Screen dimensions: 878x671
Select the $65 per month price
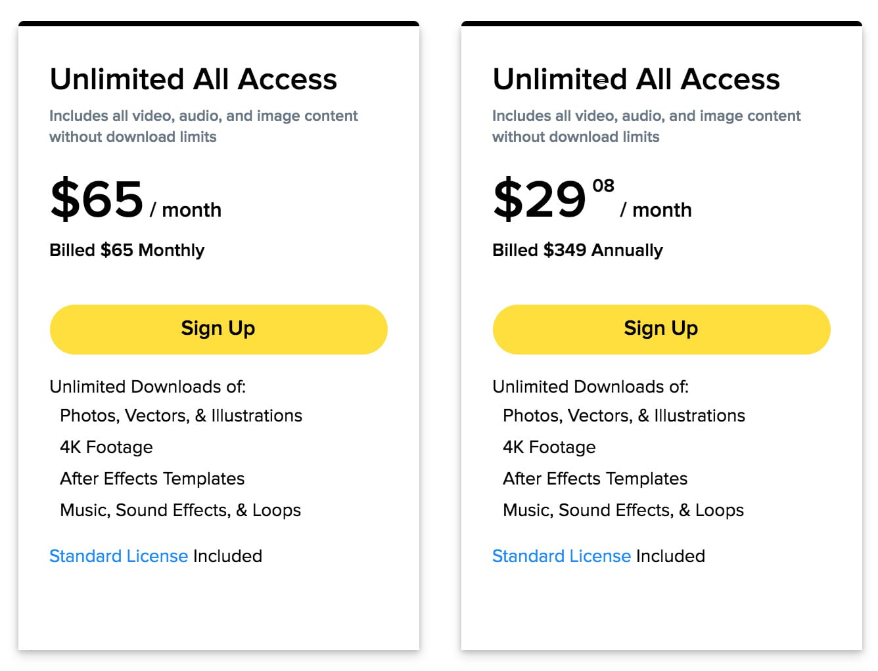point(136,199)
